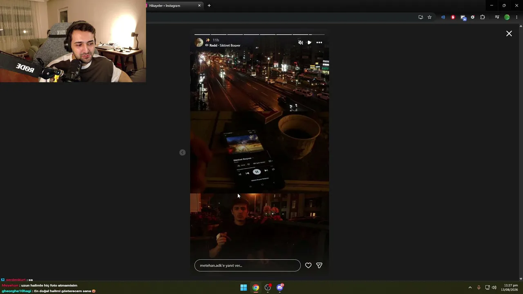Open the volume speaker tray icon
The width and height of the screenshot is (523, 294).
click(494, 287)
